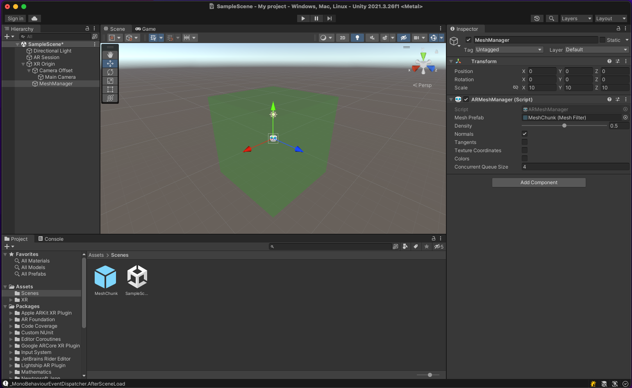Select the Inspector tab
This screenshot has width=632, height=388.
(464, 29)
